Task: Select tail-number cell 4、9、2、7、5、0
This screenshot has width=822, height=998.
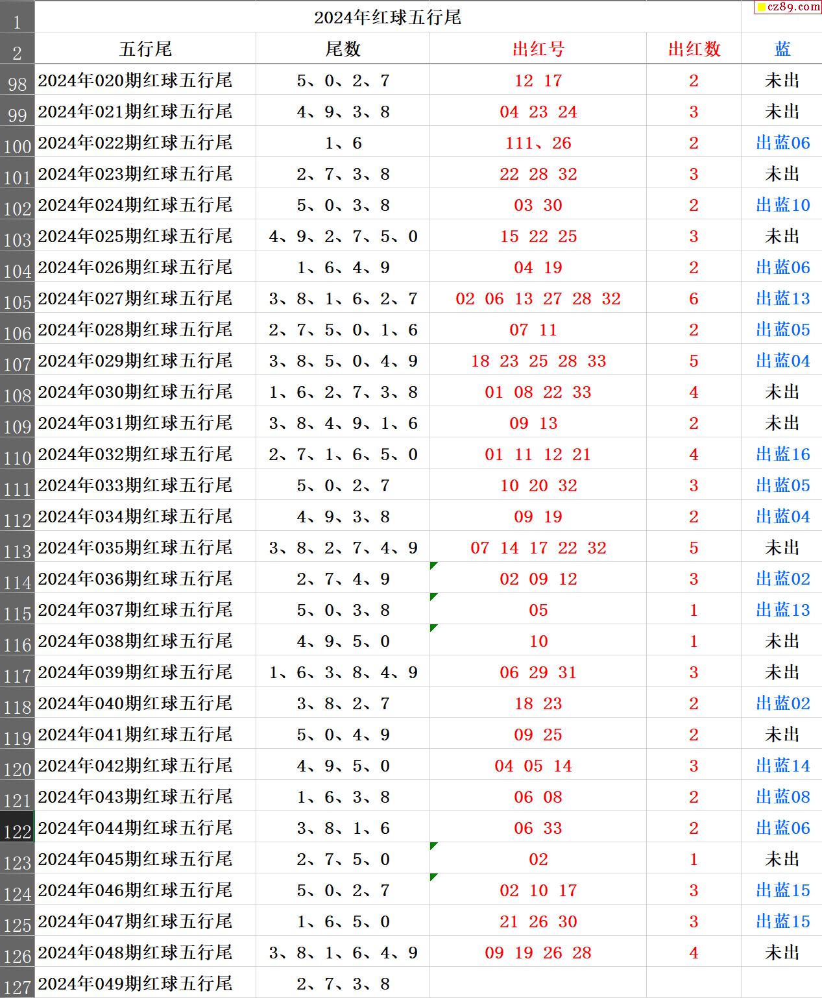Action: (x=343, y=236)
